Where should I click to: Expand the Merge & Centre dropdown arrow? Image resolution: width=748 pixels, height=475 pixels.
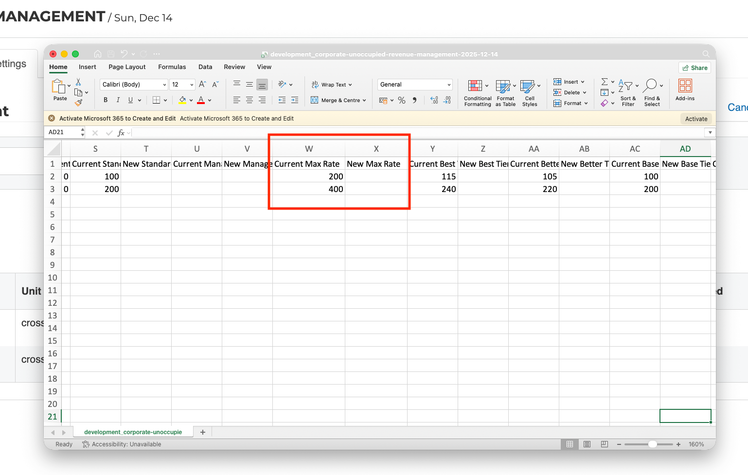[364, 101]
